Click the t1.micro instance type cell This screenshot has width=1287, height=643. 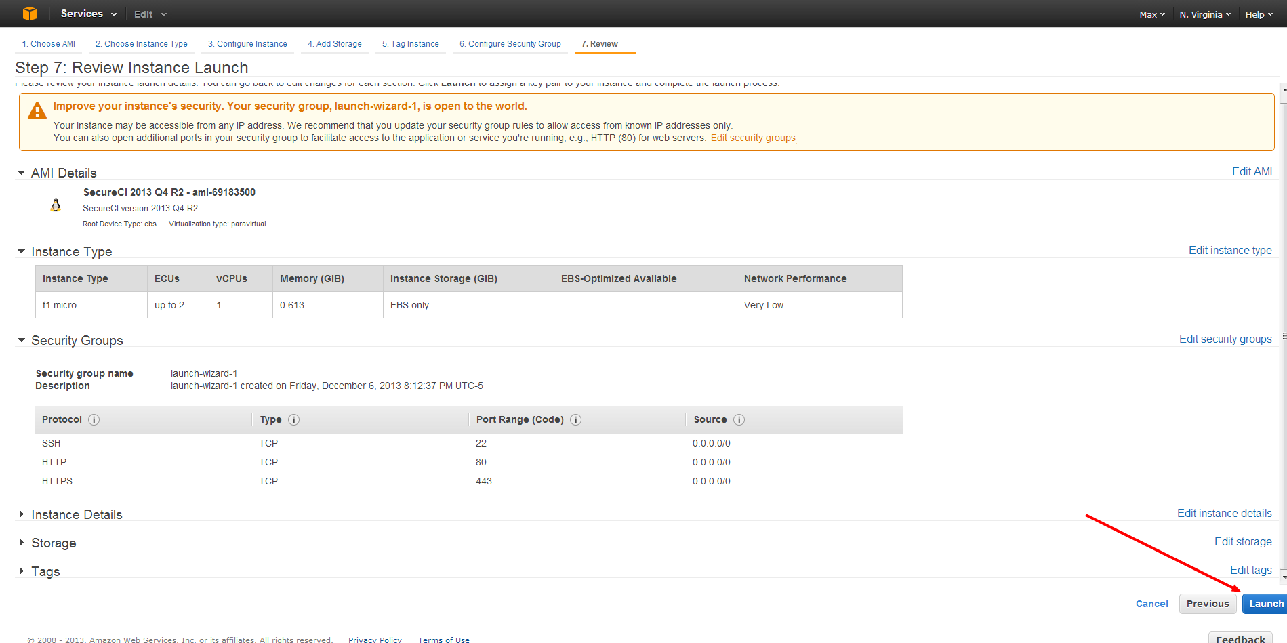pos(91,305)
